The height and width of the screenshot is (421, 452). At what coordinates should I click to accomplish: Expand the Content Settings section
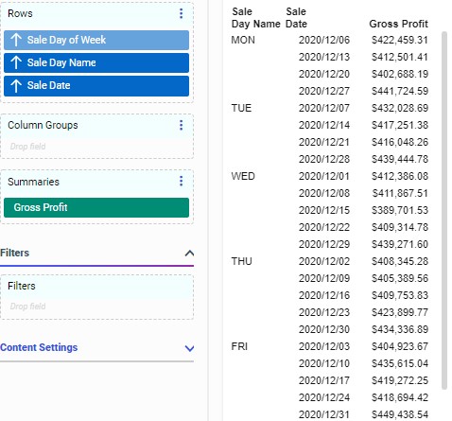tap(189, 348)
